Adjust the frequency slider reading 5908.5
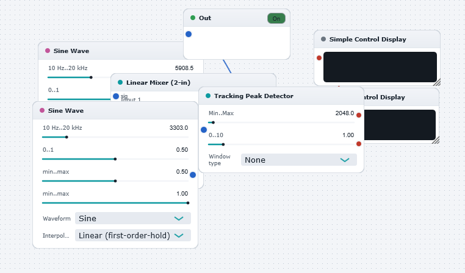Viewport: 465px width, 273px height. click(x=79, y=77)
